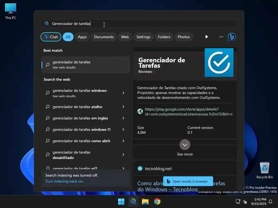Click the globe icon beside the Play Store URL
The width and height of the screenshot is (278, 208).
coord(140,111)
